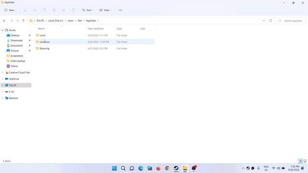This screenshot has width=308, height=173.
Task: Switch to large thumbnails view icon
Action: [305, 161]
